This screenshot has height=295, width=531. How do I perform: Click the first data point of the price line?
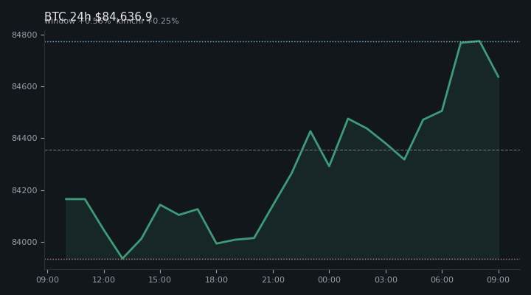66,199
